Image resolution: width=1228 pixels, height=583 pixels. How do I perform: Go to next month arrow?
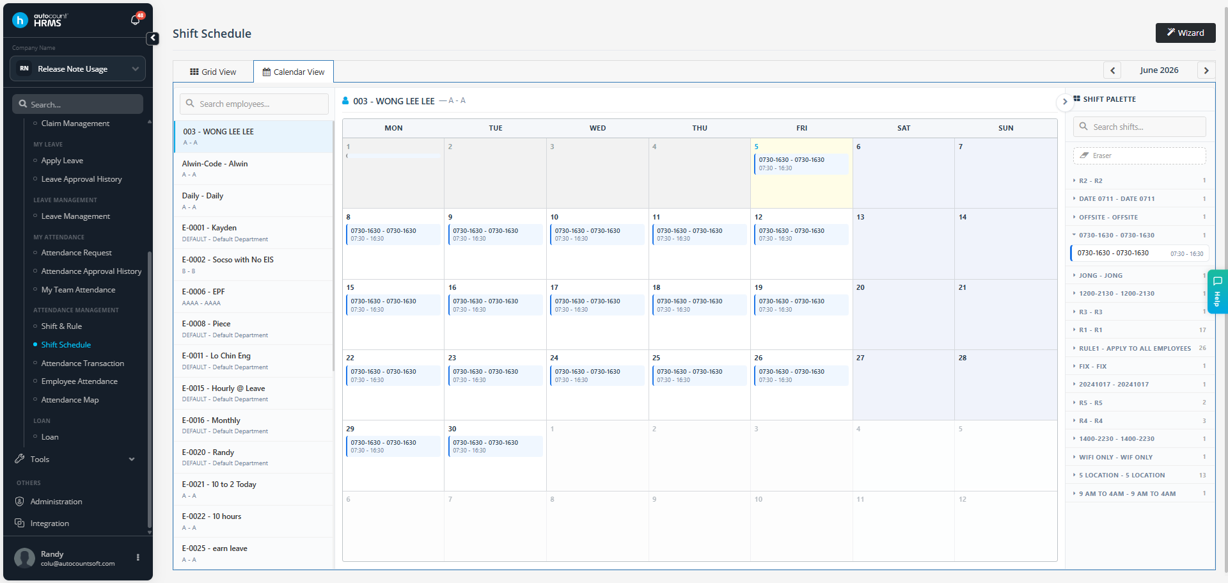(1206, 70)
